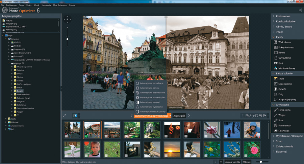Open the Automatyczna optymalizacja dropdown arrow

coord(170,116)
